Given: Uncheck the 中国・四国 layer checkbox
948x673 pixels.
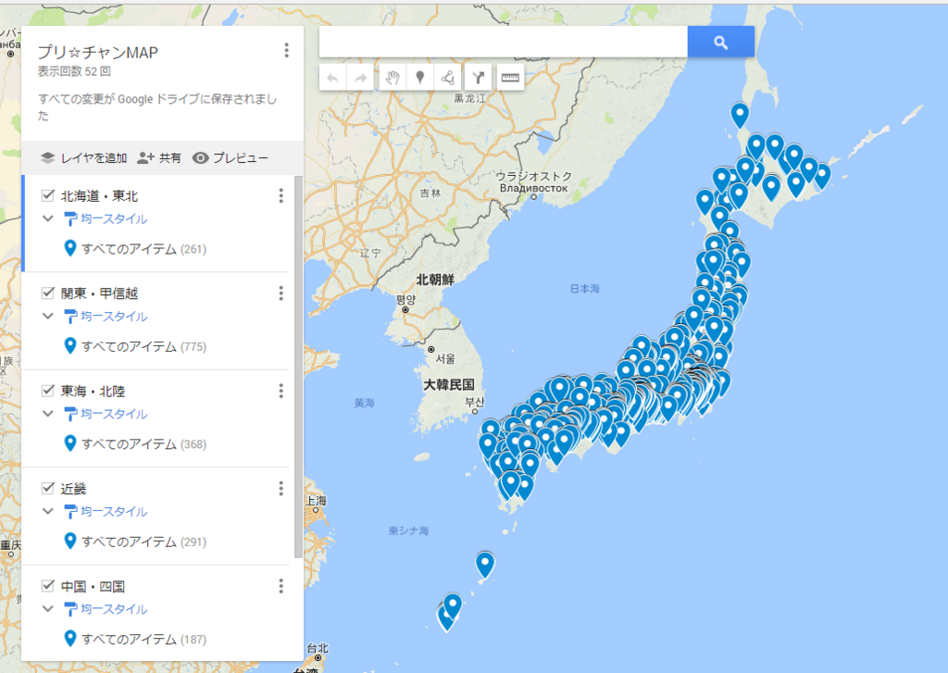Looking at the screenshot, I should 48,585.
